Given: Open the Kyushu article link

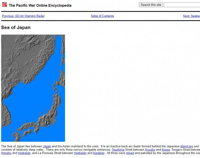Looking at the screenshot, I should [x=150, y=150].
